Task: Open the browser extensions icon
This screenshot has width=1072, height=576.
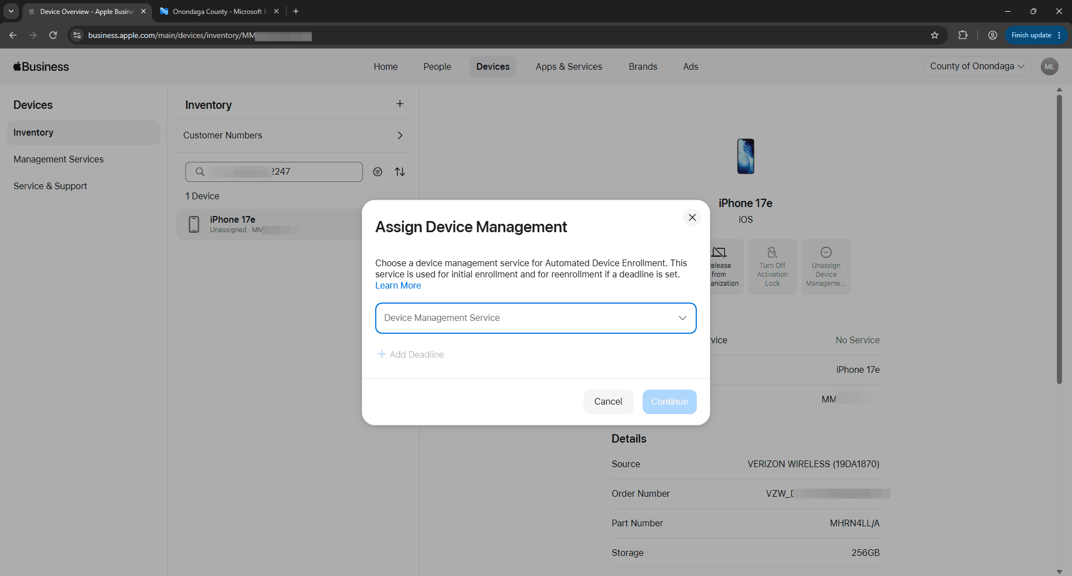Action: point(963,35)
